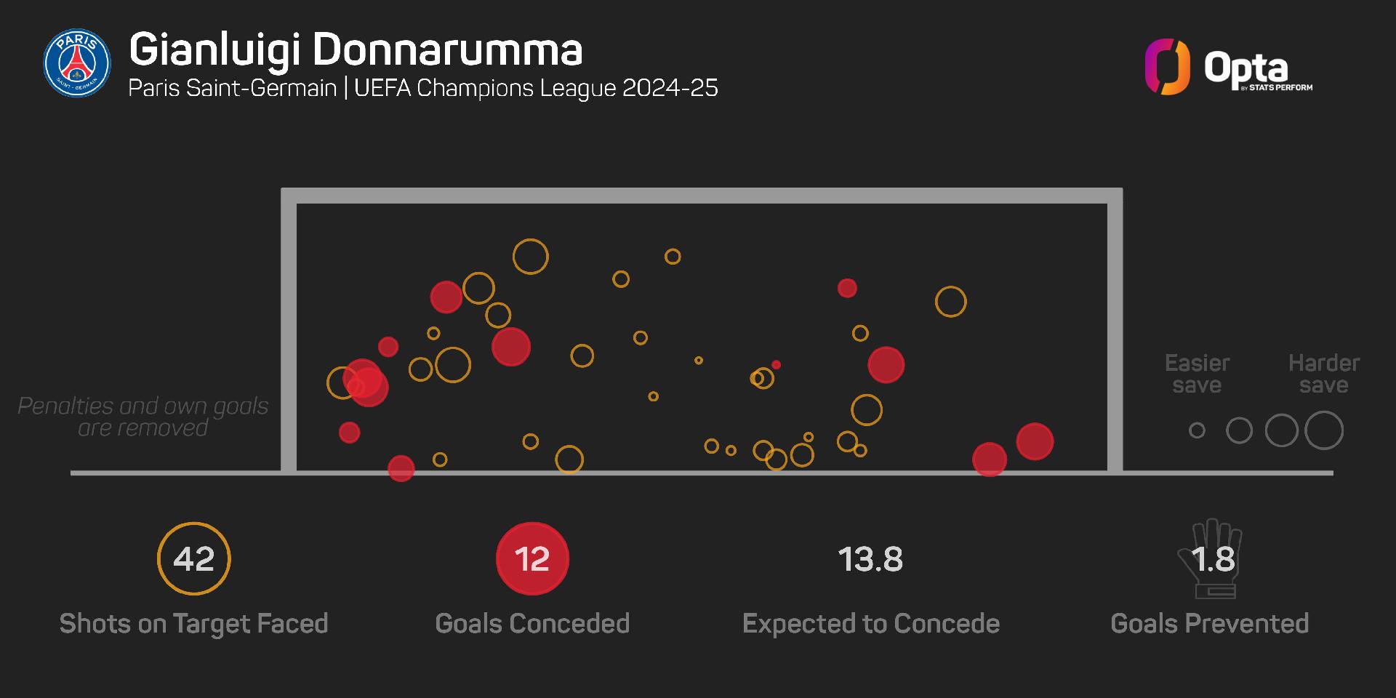
Task: Click the smallest legend circle for easier save
Action: (x=1197, y=430)
